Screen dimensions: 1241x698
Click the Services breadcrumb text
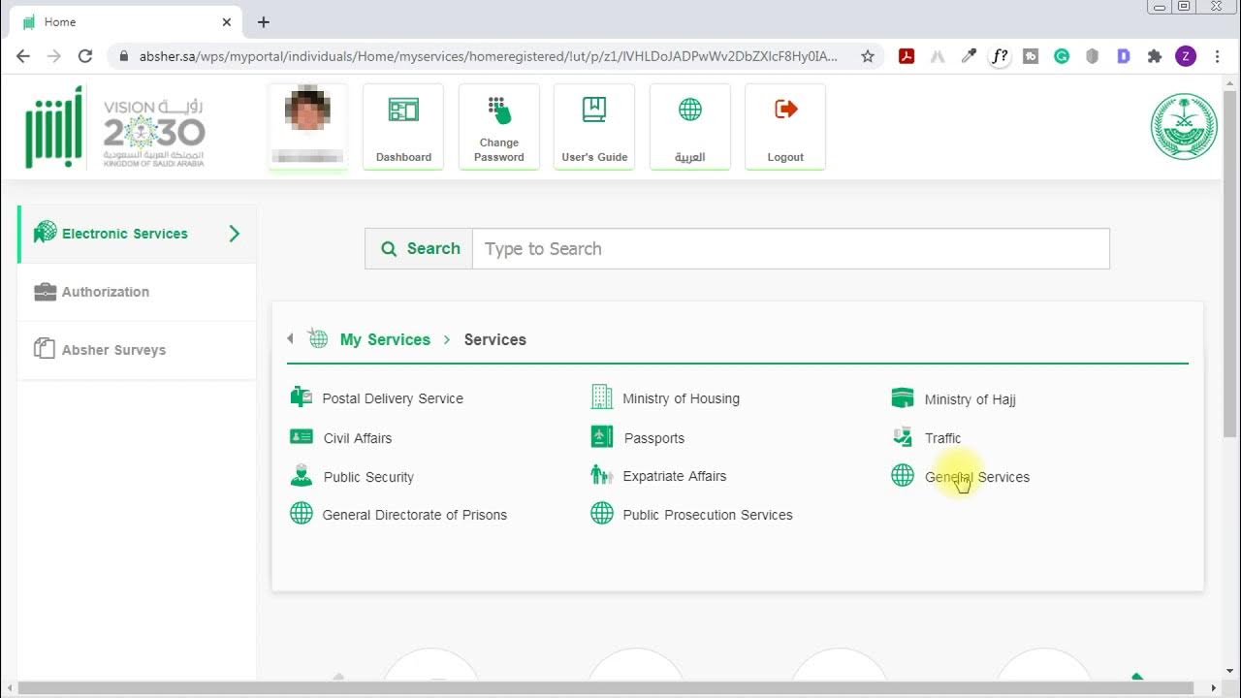[x=495, y=339]
